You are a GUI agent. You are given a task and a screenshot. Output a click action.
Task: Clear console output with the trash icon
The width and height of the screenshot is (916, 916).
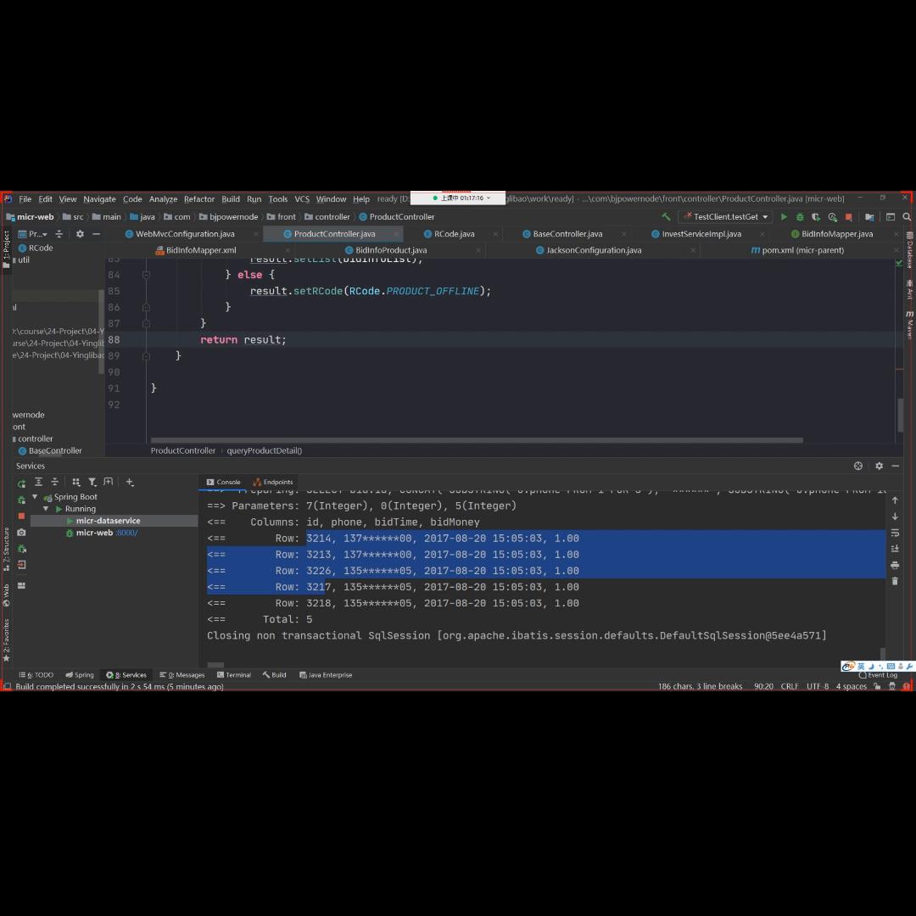point(895,581)
